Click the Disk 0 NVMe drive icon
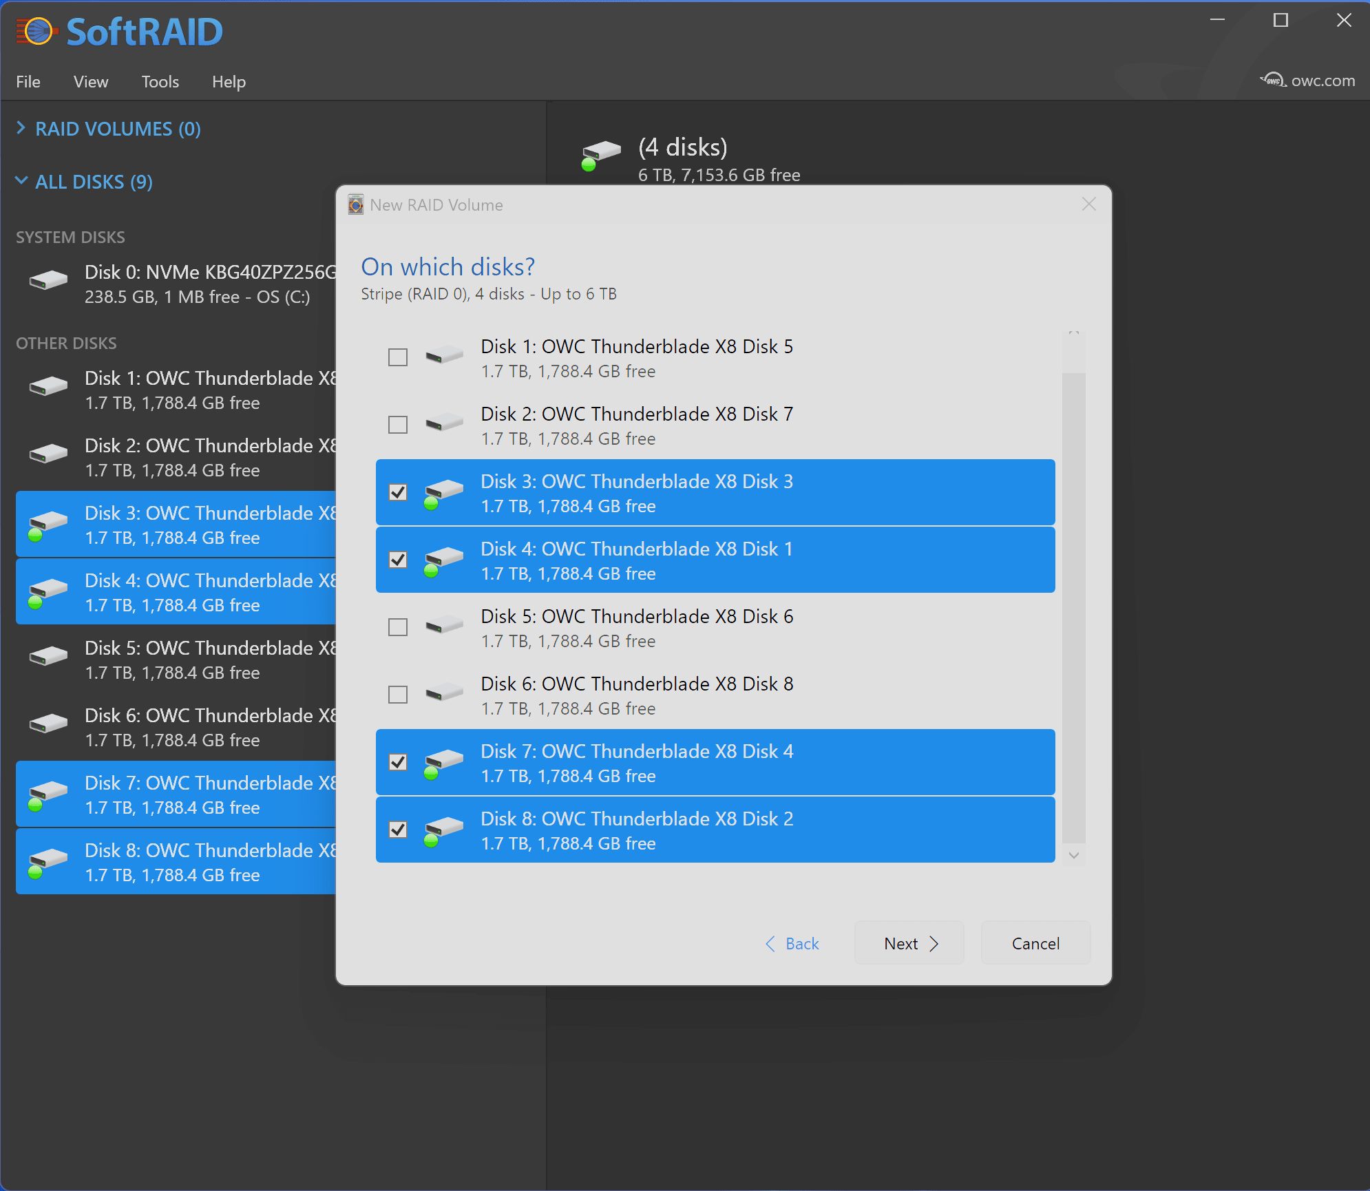This screenshot has width=1370, height=1191. 48,280
